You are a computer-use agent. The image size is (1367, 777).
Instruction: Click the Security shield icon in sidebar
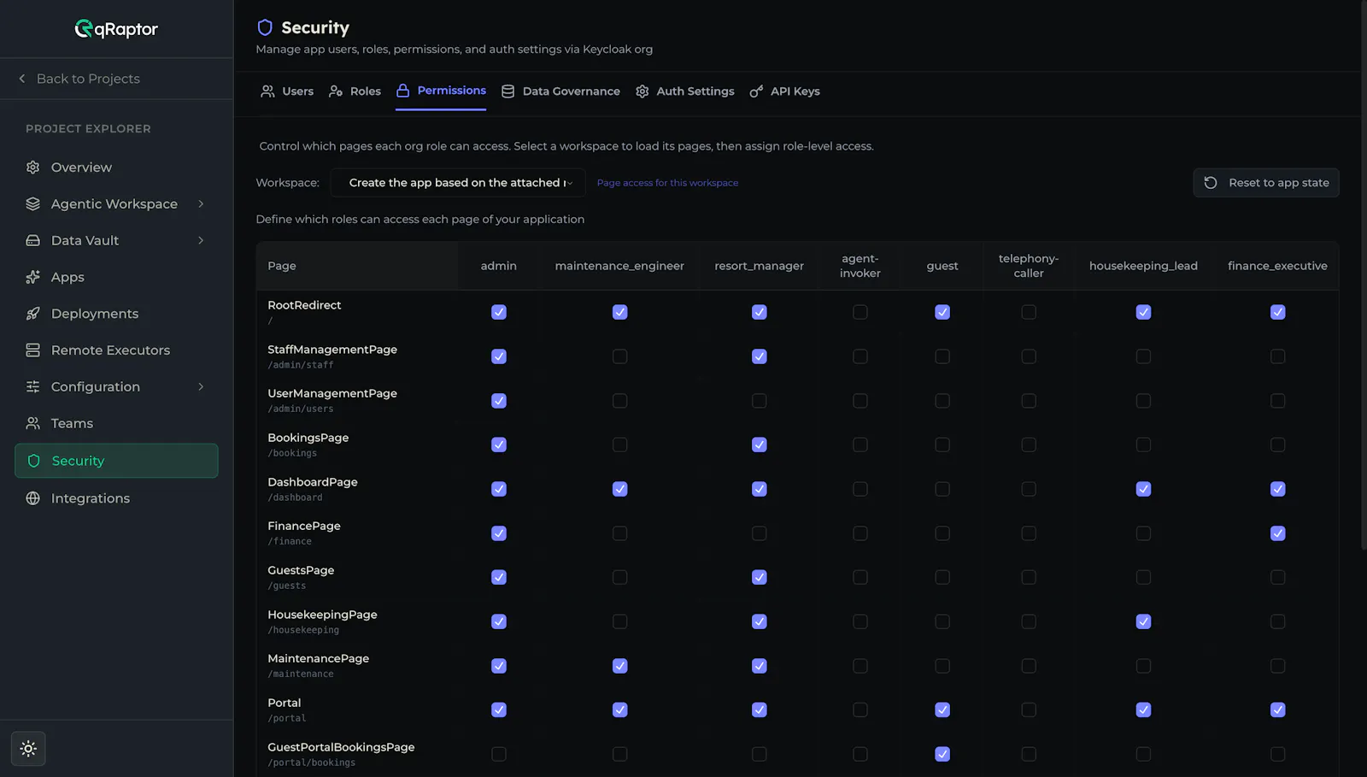(34, 461)
